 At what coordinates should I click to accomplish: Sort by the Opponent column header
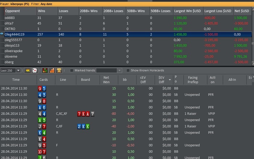tap(20, 11)
